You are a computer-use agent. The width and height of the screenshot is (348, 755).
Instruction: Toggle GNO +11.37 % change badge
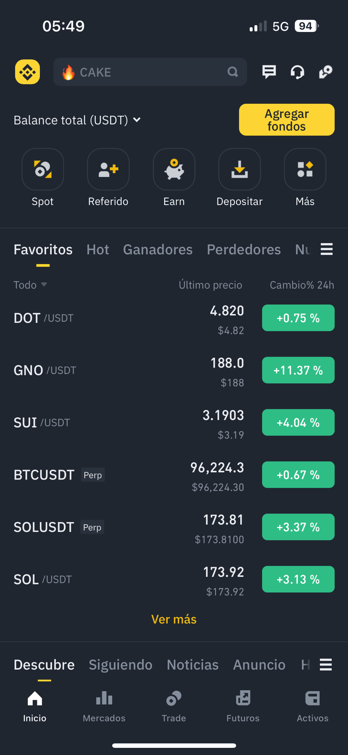tap(298, 370)
